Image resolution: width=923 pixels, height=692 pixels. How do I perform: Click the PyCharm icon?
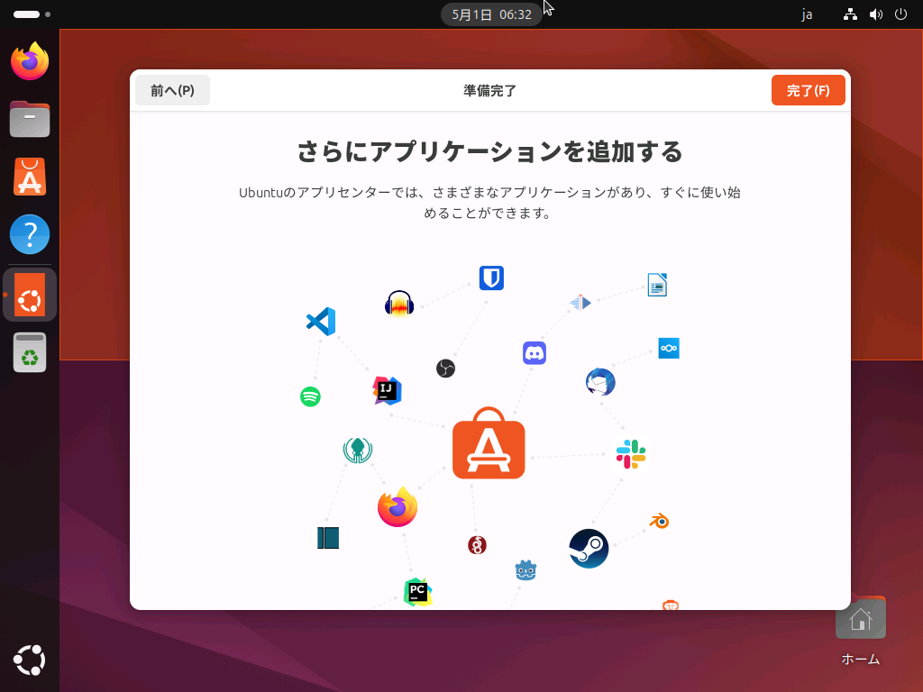417,592
